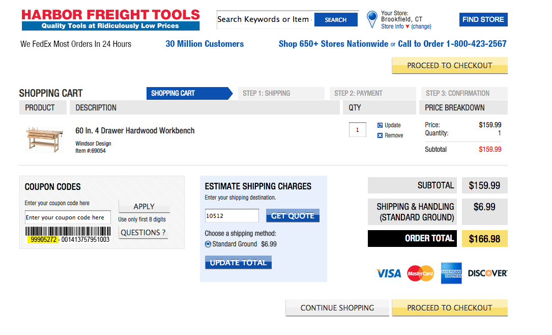The width and height of the screenshot is (552, 335).
Task: Click the workbench product thumbnail
Action: [44, 140]
